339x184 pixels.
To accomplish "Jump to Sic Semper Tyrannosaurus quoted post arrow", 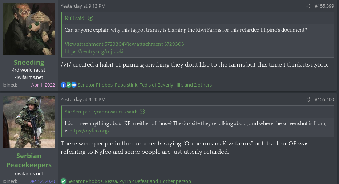I will coord(142,112).
